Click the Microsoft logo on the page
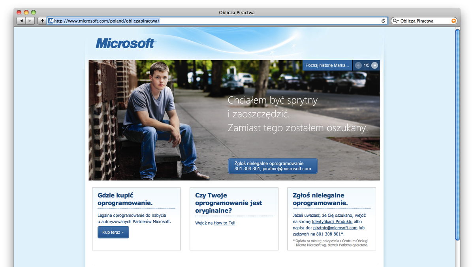Viewport: 474px width, 267px height. [x=125, y=43]
